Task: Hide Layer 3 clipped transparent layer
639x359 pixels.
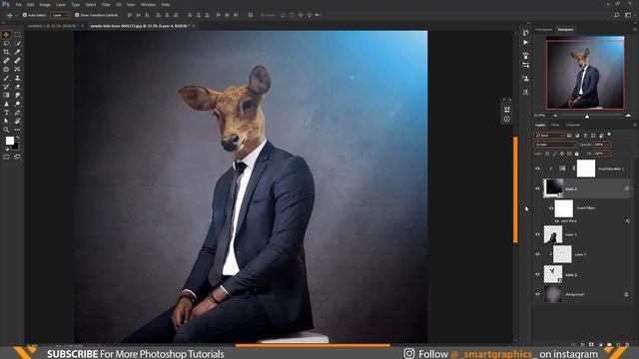Action: tap(537, 254)
